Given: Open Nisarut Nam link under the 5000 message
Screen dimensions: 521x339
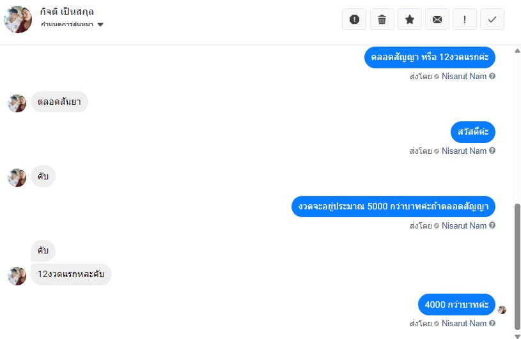Looking at the screenshot, I should click(x=464, y=225).
